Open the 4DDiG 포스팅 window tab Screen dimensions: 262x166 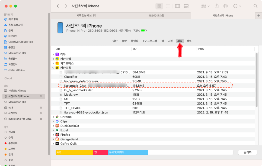156,15
